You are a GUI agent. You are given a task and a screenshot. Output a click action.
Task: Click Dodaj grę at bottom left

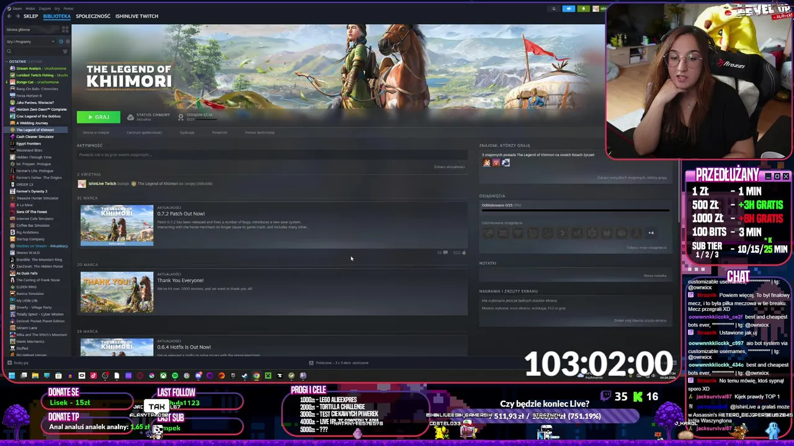point(17,363)
